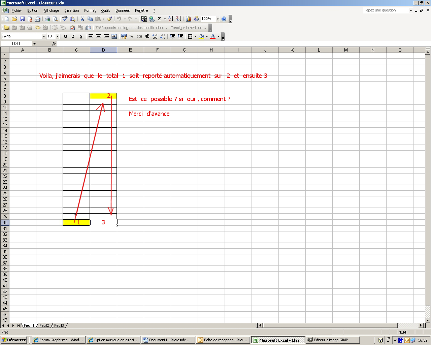Click 'Terminer la révision...' button
The height and width of the screenshot is (345, 431).
point(189,28)
